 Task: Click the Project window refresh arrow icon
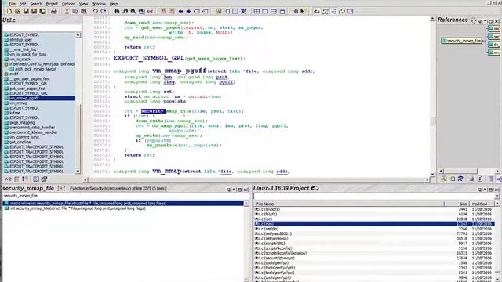pyautogui.click(x=315, y=188)
